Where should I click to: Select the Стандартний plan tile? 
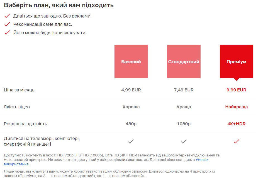pos(184,61)
